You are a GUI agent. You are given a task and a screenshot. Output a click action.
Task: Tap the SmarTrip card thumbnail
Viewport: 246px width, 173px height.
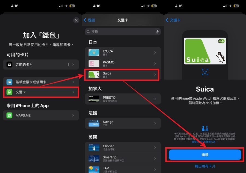pyautogui.click(x=94, y=159)
